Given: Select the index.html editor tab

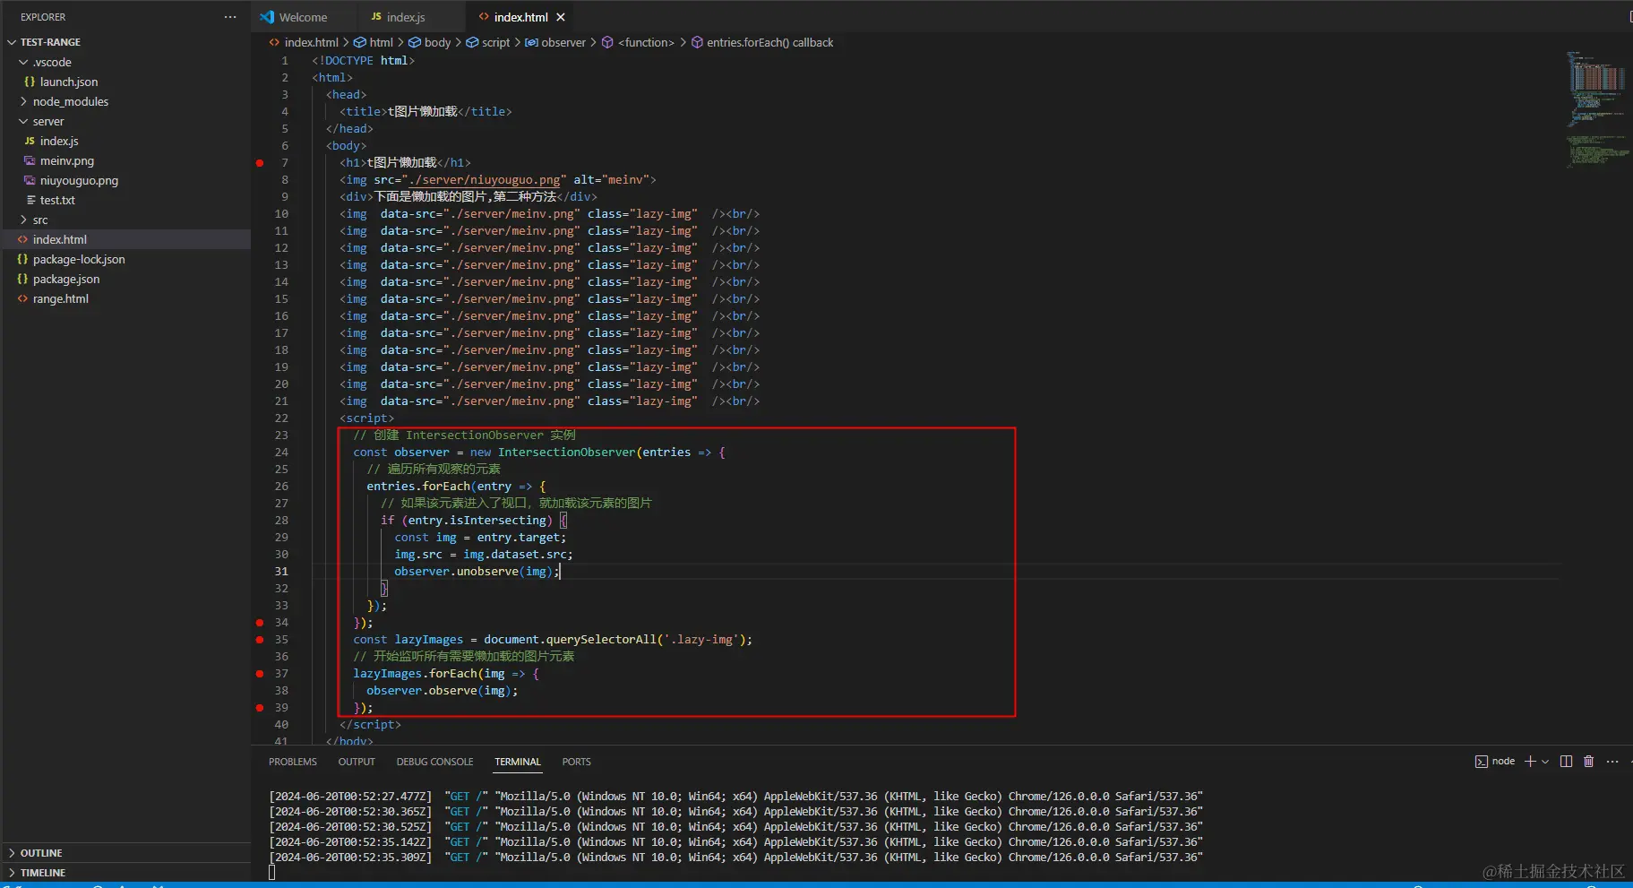Looking at the screenshot, I should (520, 17).
